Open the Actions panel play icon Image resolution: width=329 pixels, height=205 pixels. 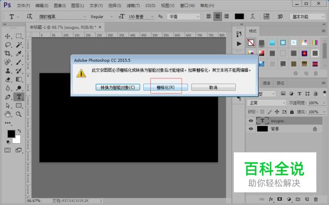[239, 44]
